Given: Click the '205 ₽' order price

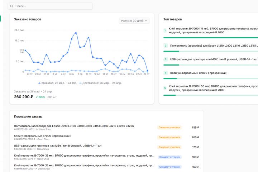Looking at the screenshot, I should [x=195, y=138].
